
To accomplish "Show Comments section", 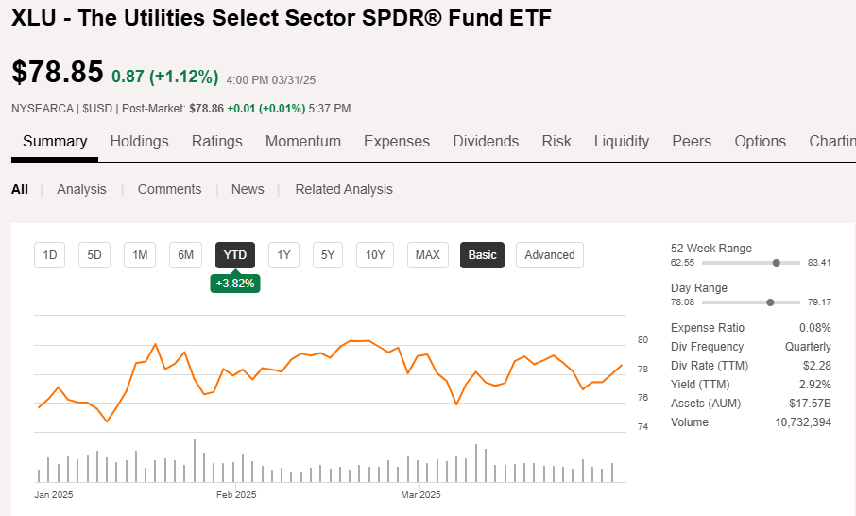I will point(169,189).
